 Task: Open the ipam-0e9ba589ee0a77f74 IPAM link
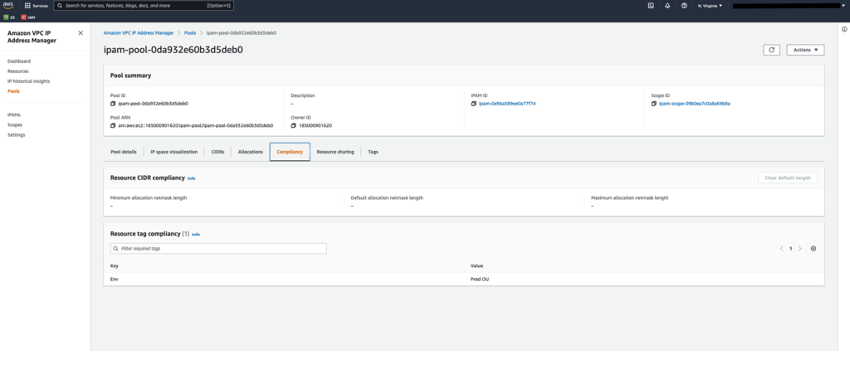[x=507, y=104]
